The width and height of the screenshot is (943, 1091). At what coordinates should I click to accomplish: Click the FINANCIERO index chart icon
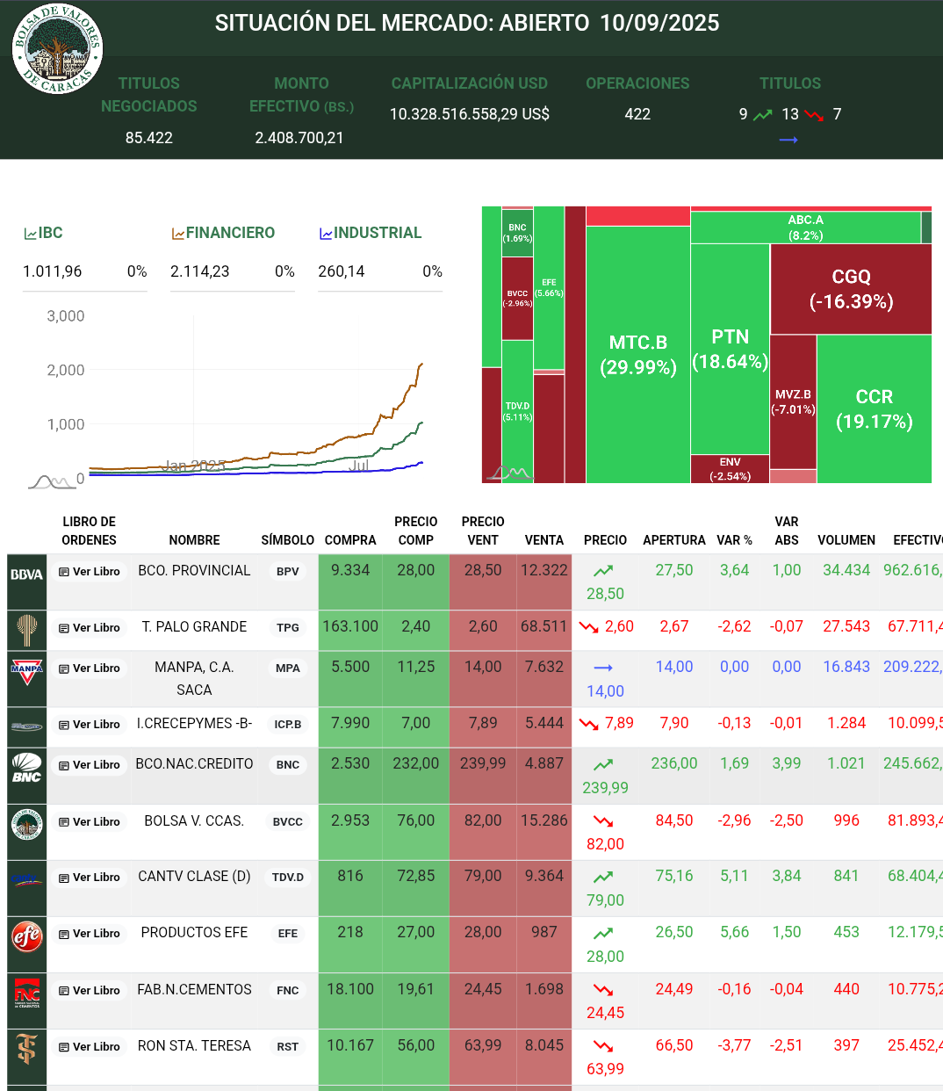177,234
